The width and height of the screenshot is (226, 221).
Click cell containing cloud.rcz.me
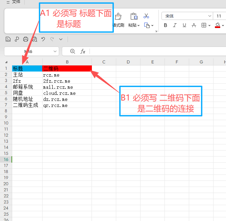(67, 93)
